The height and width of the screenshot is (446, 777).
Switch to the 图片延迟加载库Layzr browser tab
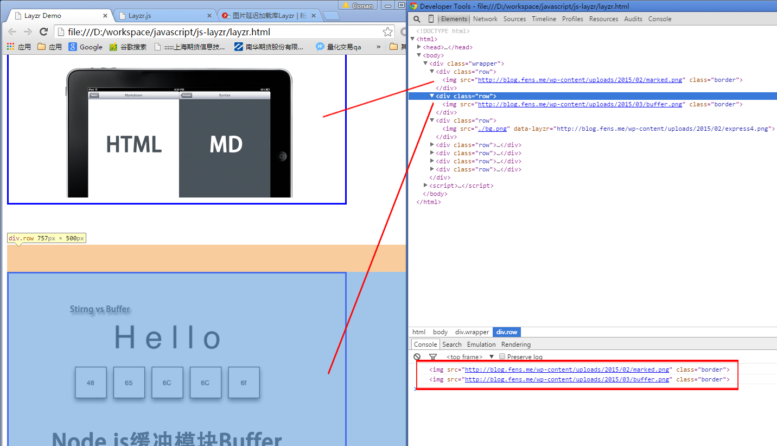269,16
